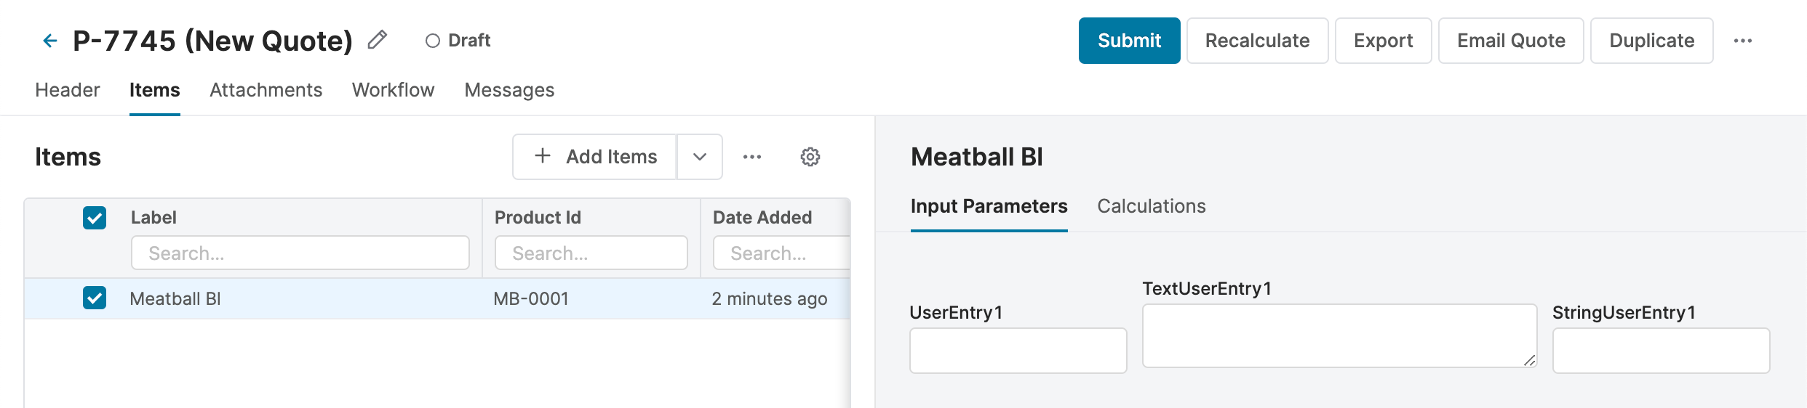Click the Label column search field
Image resolution: width=1807 pixels, height=408 pixels.
coord(300,253)
